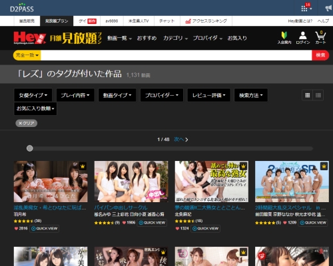Expand the 女優タイプ filter dropdown
Screen dimensions: 333x266
33,95
